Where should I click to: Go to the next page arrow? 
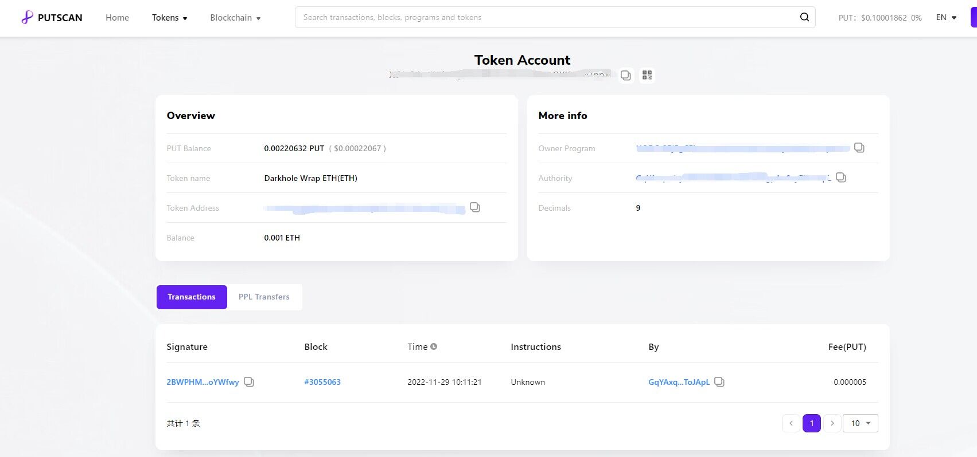click(832, 423)
